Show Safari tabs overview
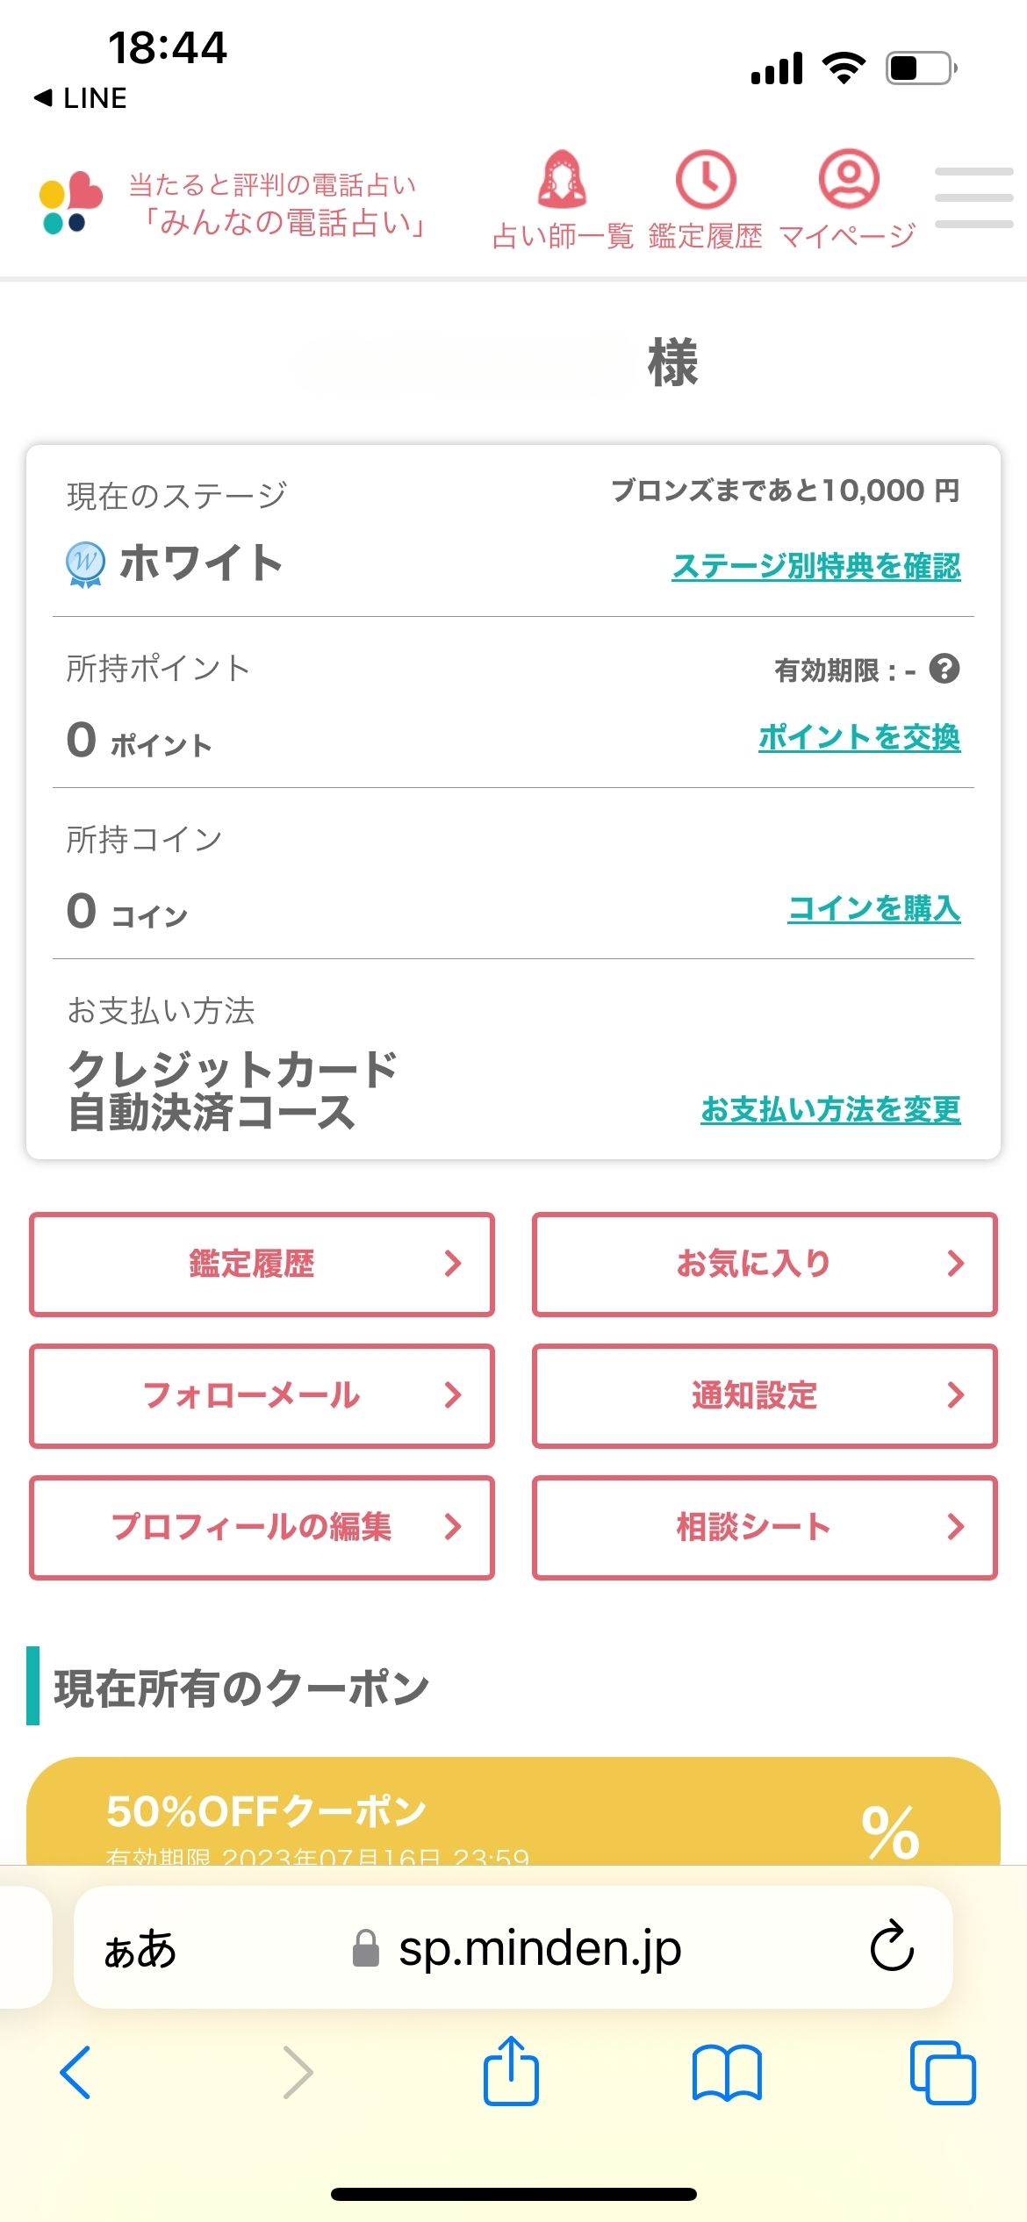Screen dimensions: 1027x2222 click(943, 2073)
